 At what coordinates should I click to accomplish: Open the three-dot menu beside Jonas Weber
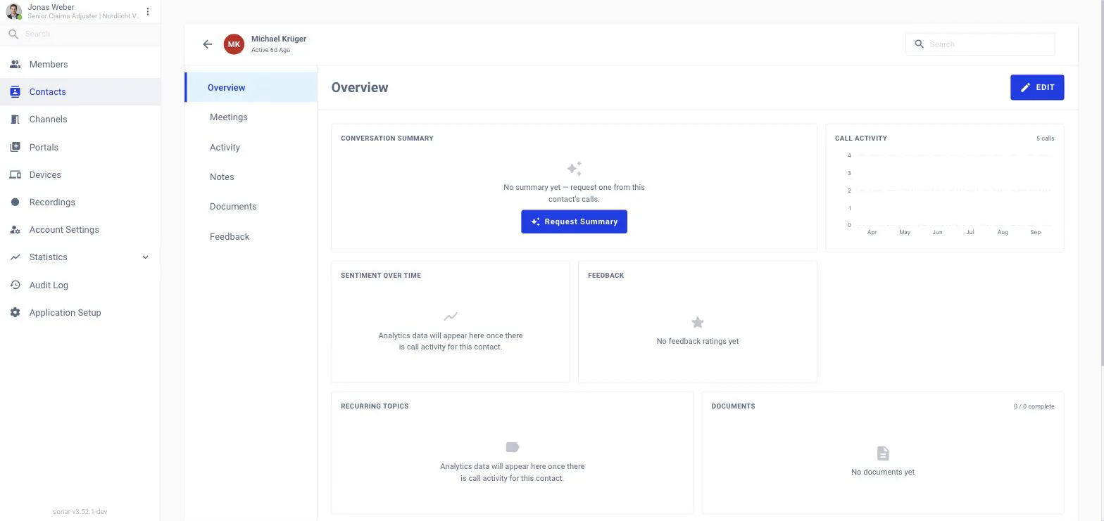pos(148,11)
